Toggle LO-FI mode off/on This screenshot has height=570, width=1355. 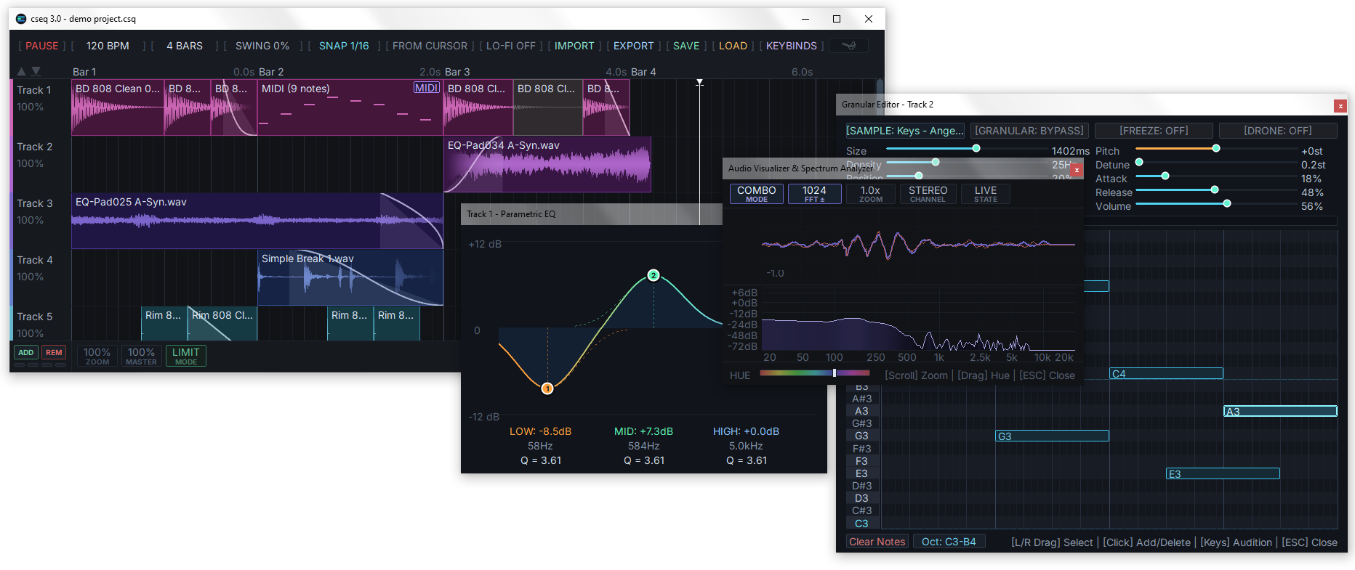[511, 46]
